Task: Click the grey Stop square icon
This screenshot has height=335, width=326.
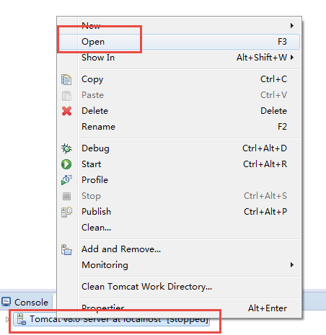Action: coord(66,196)
